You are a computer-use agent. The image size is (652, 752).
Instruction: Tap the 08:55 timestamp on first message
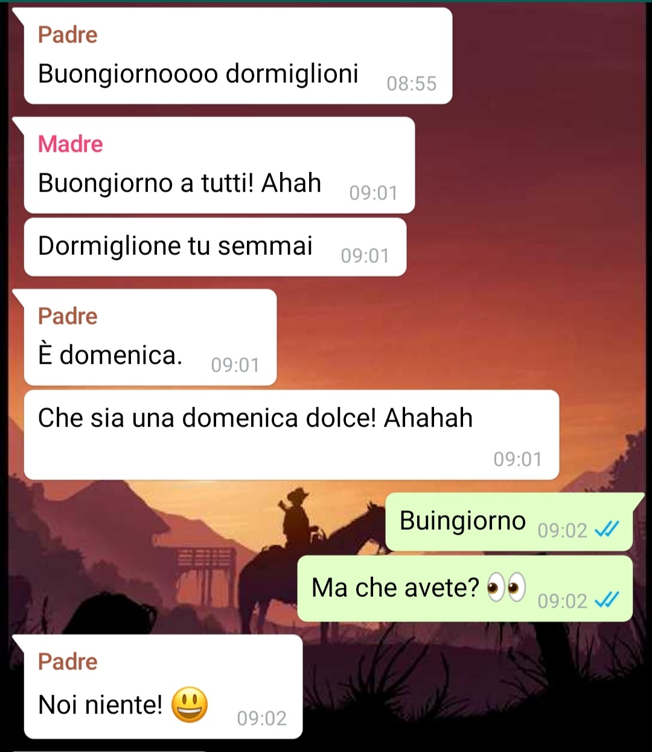point(411,83)
